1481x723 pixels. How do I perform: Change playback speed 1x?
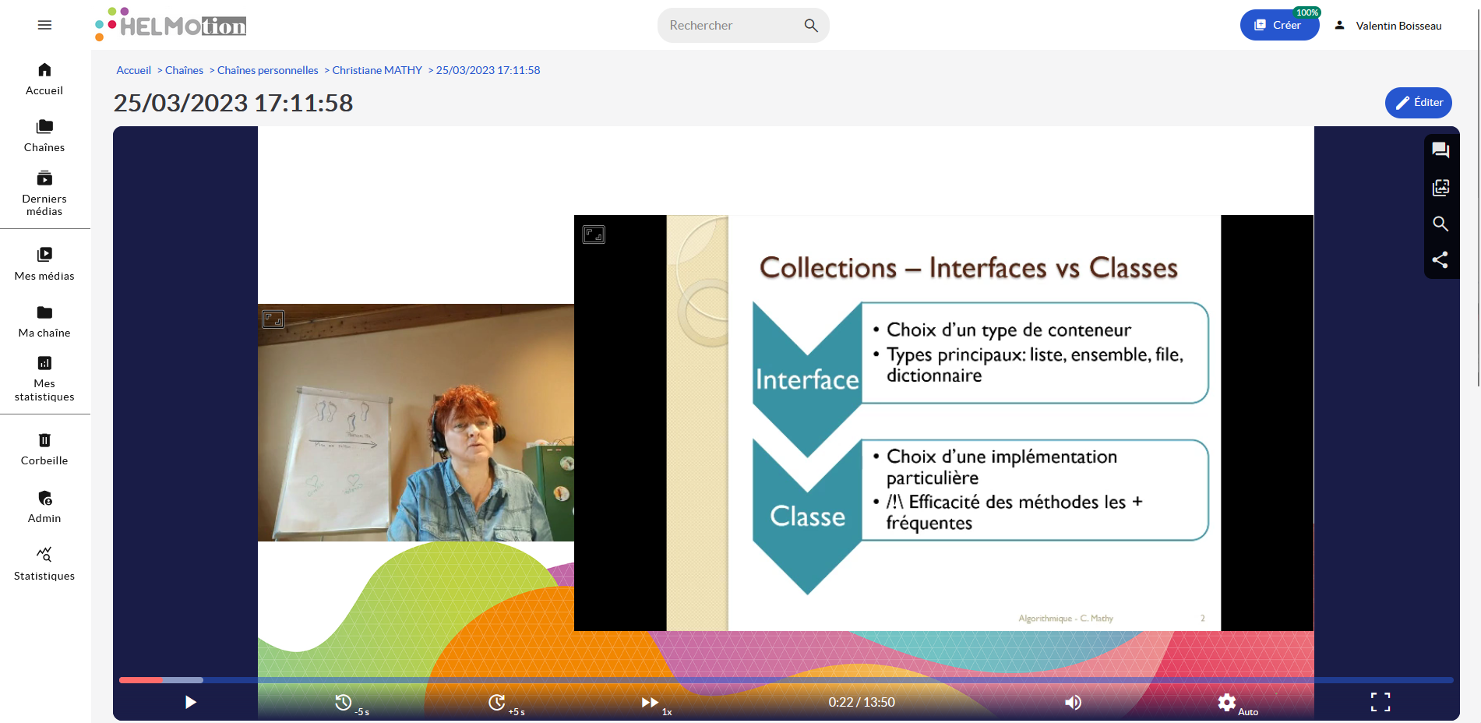[x=655, y=704]
